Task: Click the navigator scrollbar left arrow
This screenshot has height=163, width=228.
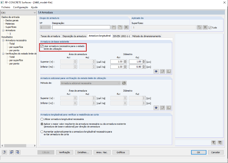Action: [2, 146]
